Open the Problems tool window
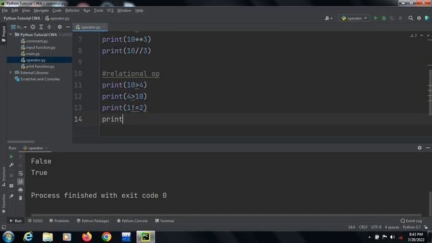432x243 pixels. (x=59, y=221)
